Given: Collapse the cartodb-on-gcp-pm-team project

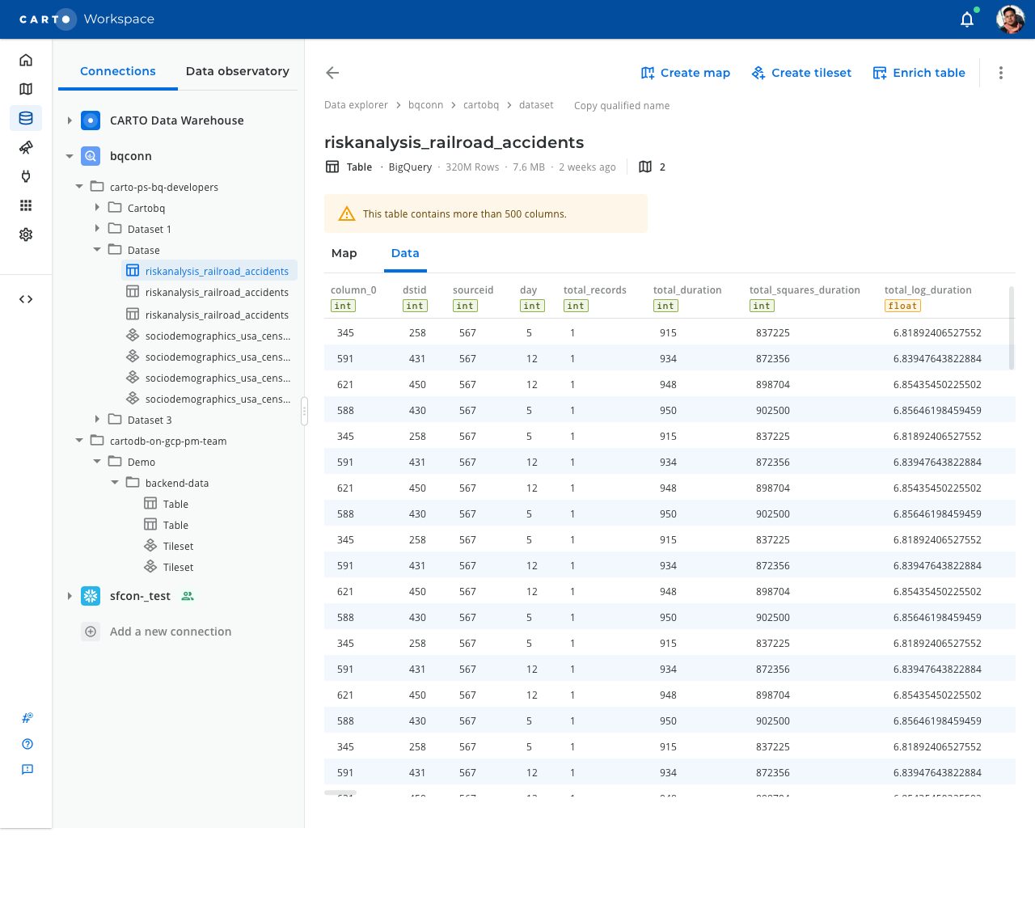Looking at the screenshot, I should pos(79,441).
